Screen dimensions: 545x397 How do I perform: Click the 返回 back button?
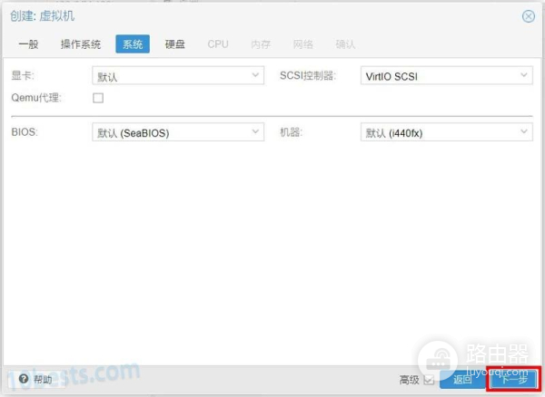462,379
